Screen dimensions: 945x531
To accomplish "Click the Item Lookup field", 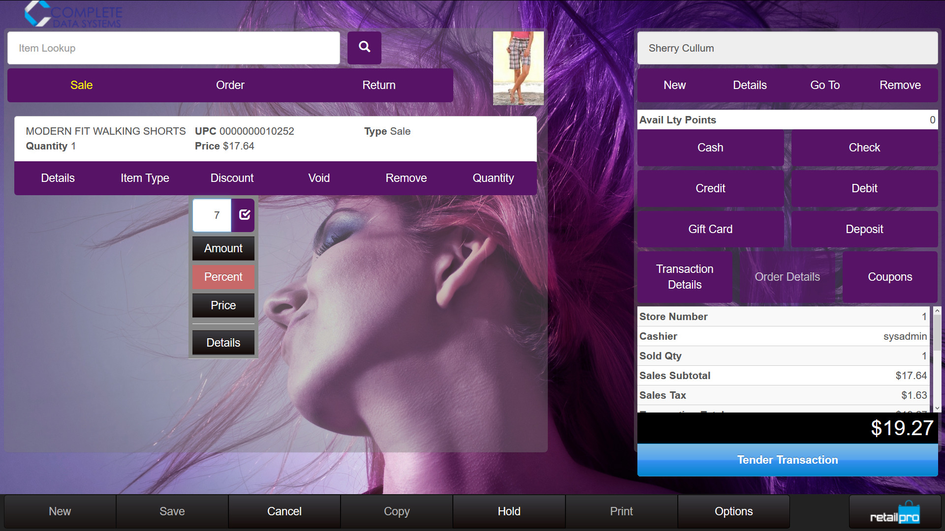I will [x=173, y=48].
